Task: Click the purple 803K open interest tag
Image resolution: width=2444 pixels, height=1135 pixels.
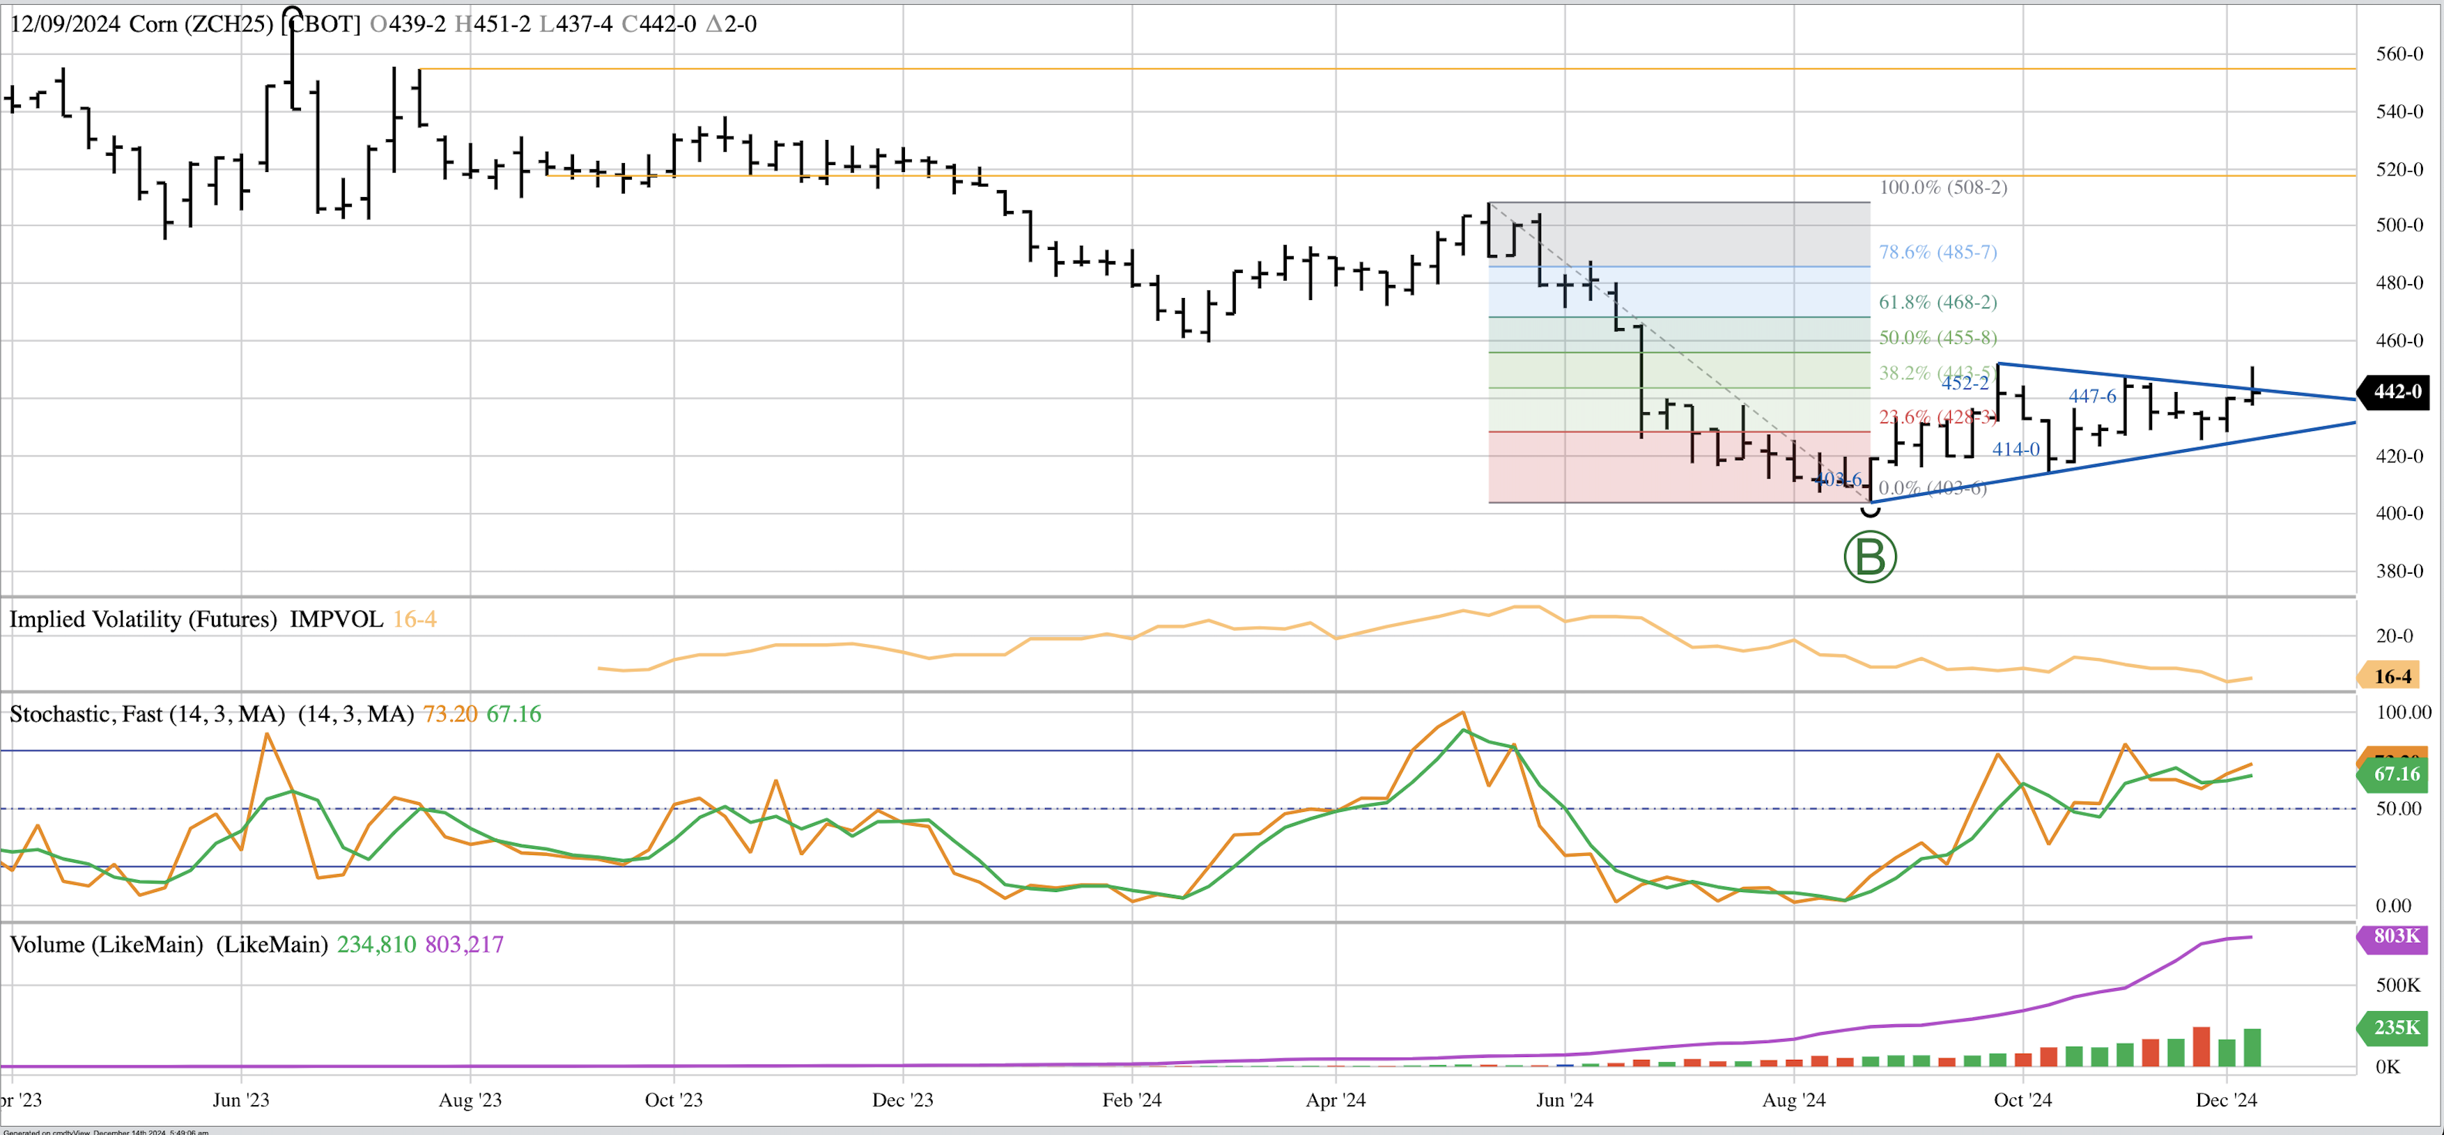Action: 2396,937
